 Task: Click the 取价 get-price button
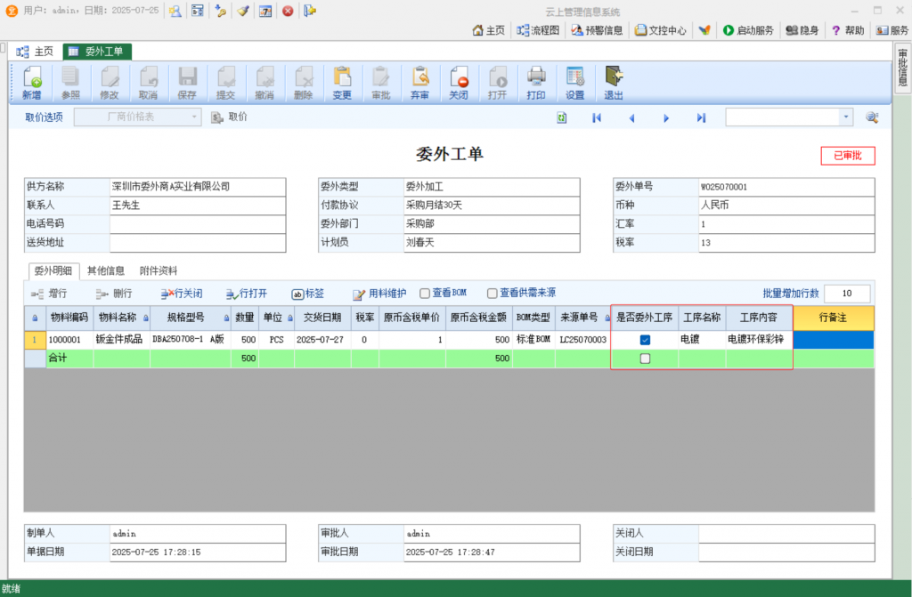point(229,117)
